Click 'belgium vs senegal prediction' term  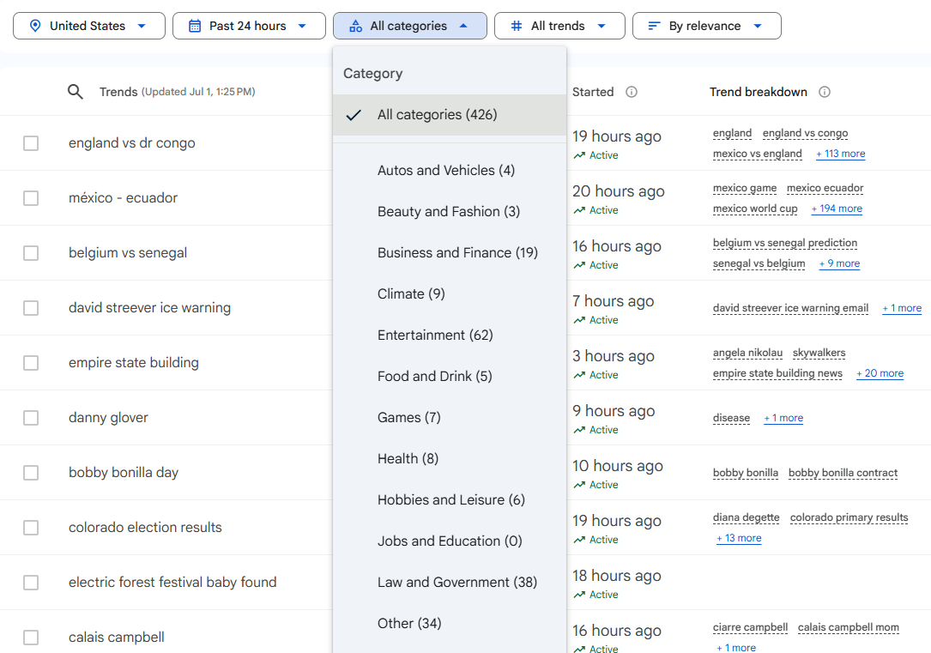pyautogui.click(x=785, y=243)
